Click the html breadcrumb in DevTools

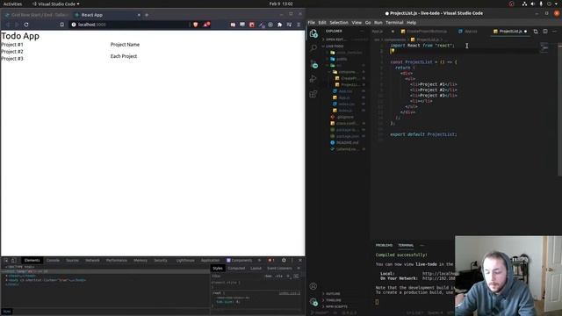tap(7, 312)
